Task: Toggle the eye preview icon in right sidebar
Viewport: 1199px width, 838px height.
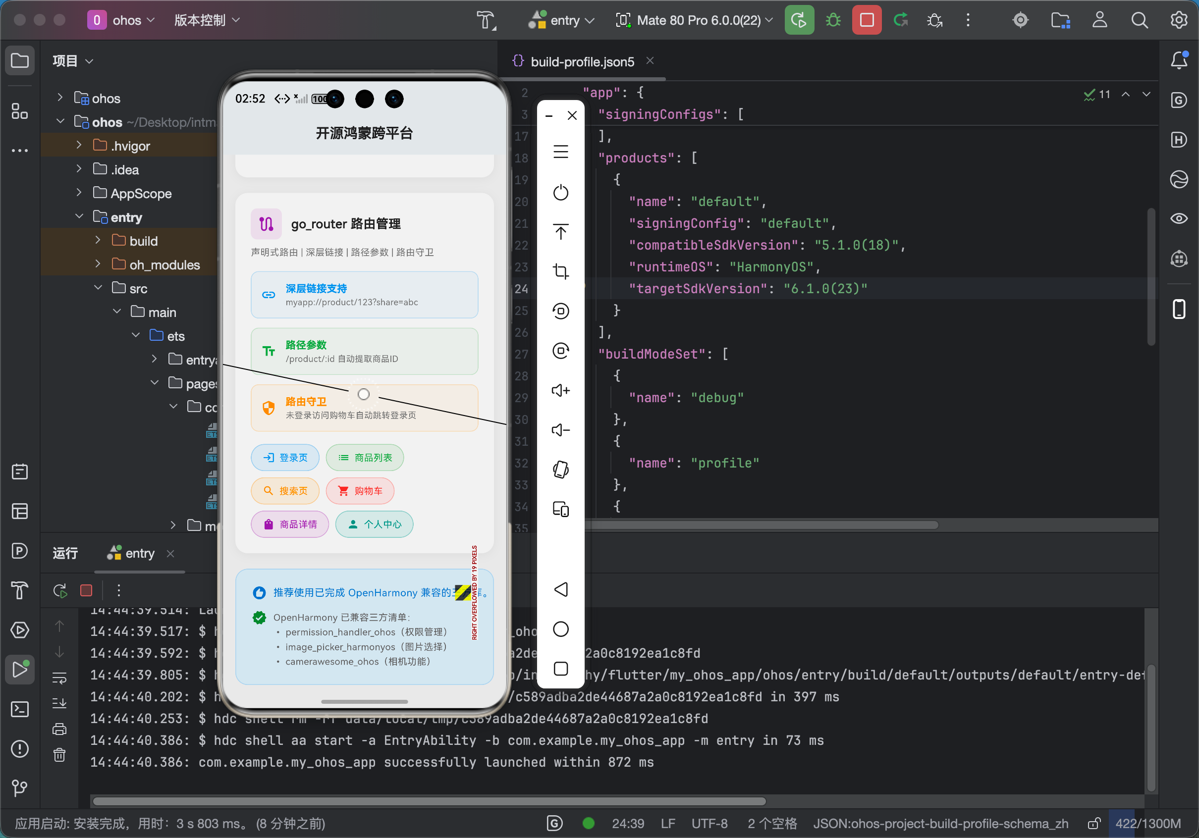Action: coord(1179,218)
